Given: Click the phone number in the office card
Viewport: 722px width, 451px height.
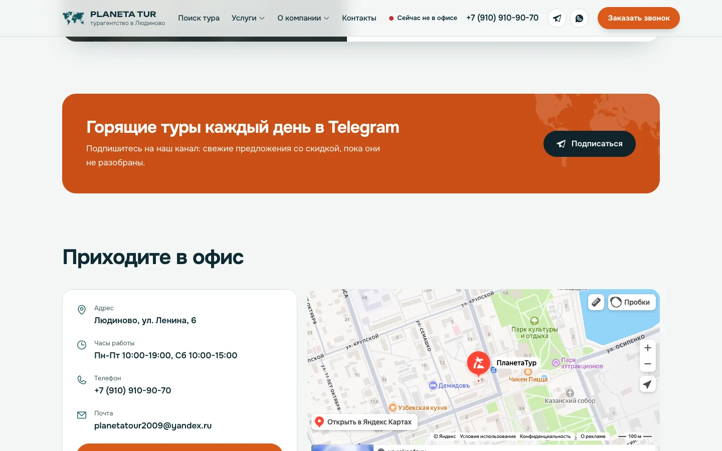Looking at the screenshot, I should 133,390.
